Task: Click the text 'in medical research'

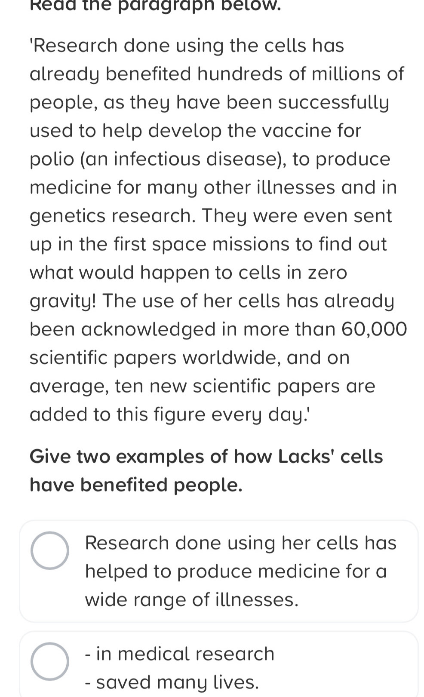Action: coord(179,653)
